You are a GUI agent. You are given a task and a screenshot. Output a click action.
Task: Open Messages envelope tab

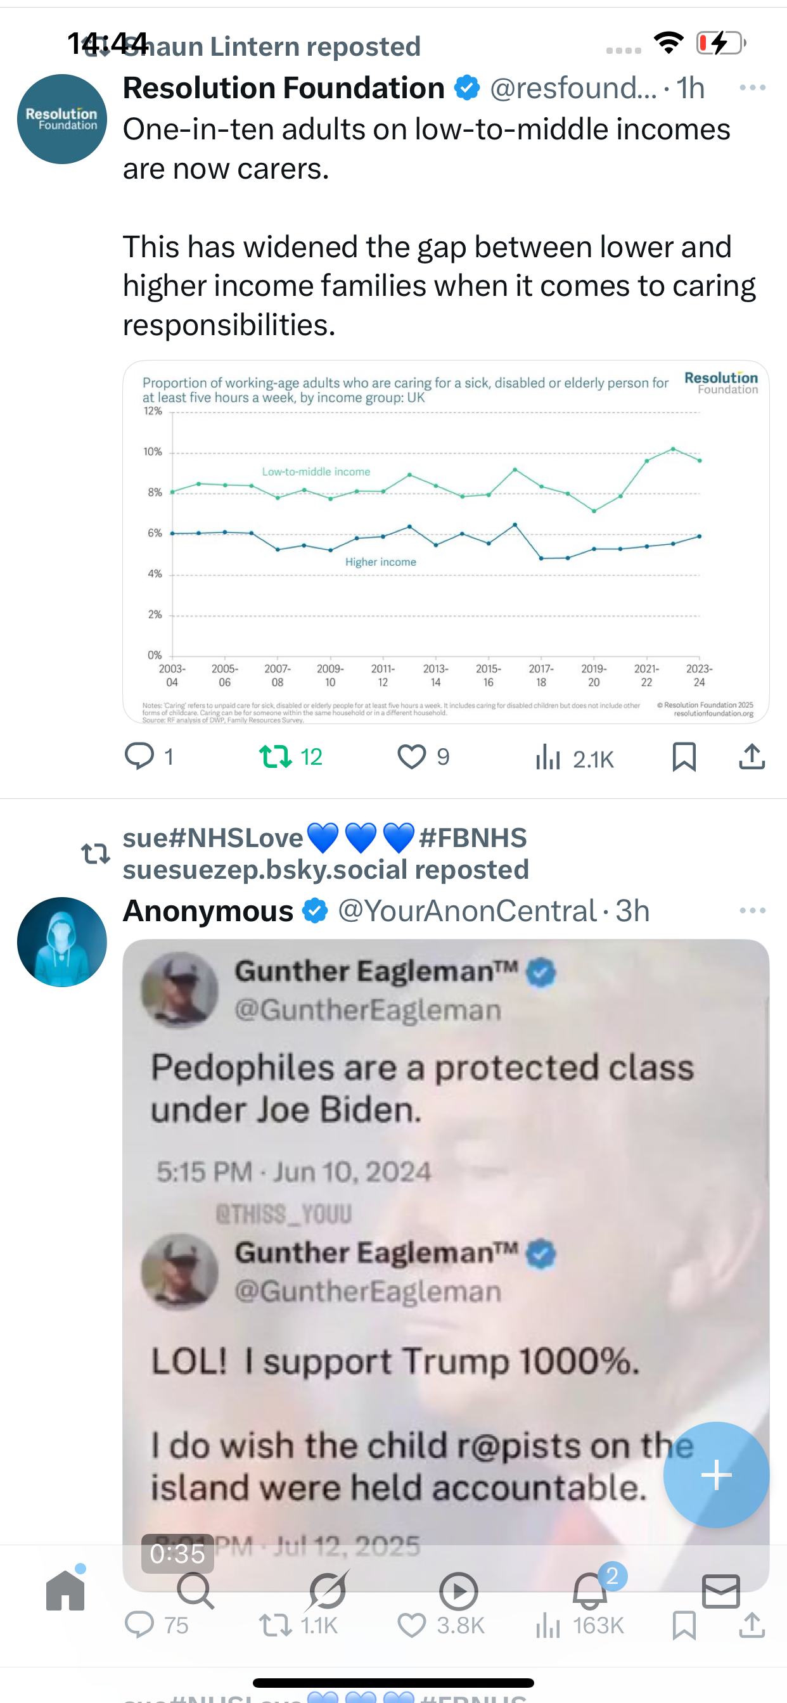(x=721, y=1591)
